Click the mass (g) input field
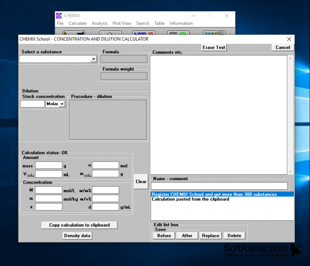The height and width of the screenshot is (266, 310). point(49,165)
